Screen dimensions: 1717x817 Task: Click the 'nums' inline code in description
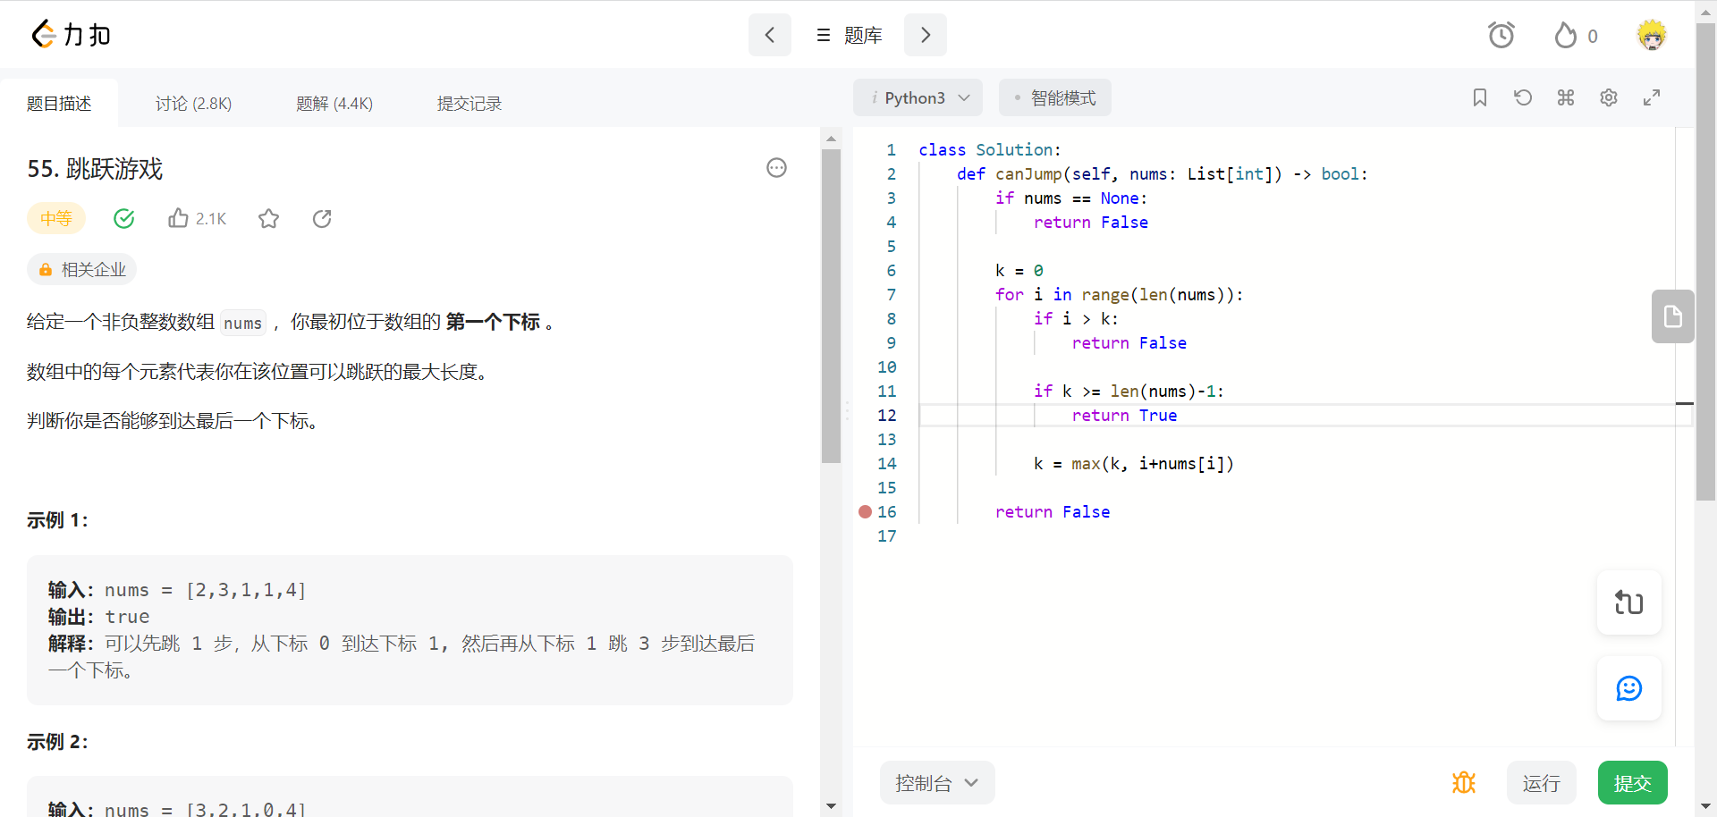(x=243, y=323)
